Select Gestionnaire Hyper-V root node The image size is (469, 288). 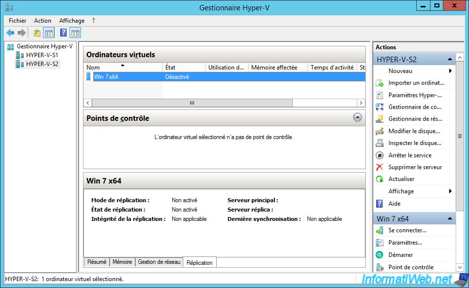[44, 46]
